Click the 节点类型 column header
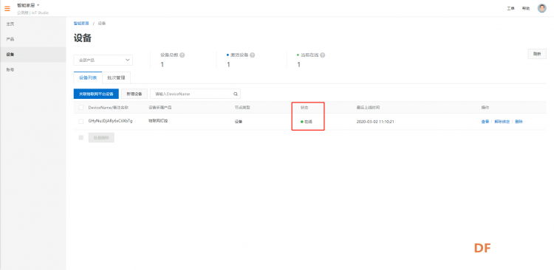 tap(243, 107)
